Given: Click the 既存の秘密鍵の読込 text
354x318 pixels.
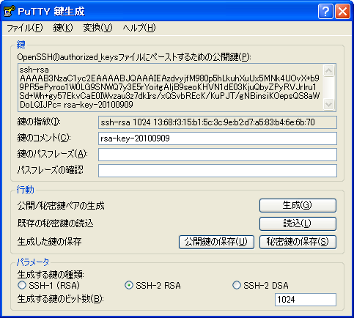Looking at the screenshot, I should click(55, 223).
